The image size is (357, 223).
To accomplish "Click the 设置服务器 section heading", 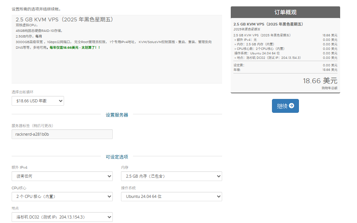I will click(x=117, y=115).
